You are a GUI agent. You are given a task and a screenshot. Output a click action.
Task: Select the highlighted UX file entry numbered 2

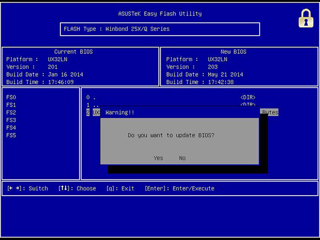pyautogui.click(x=93, y=113)
